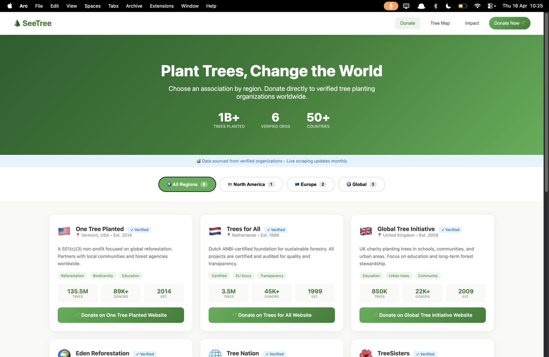Click the Tree Nation globe icon

tap(215, 353)
